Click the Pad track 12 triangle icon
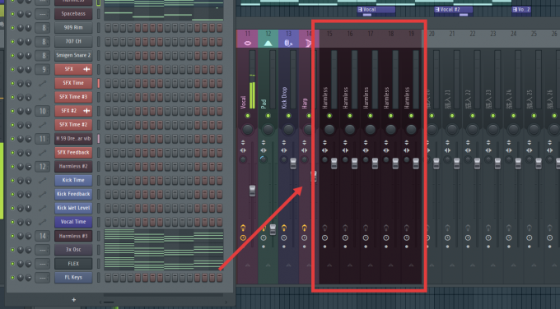560x309 pixels. click(x=268, y=43)
